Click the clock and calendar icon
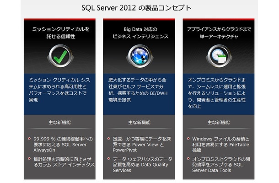 219,56
